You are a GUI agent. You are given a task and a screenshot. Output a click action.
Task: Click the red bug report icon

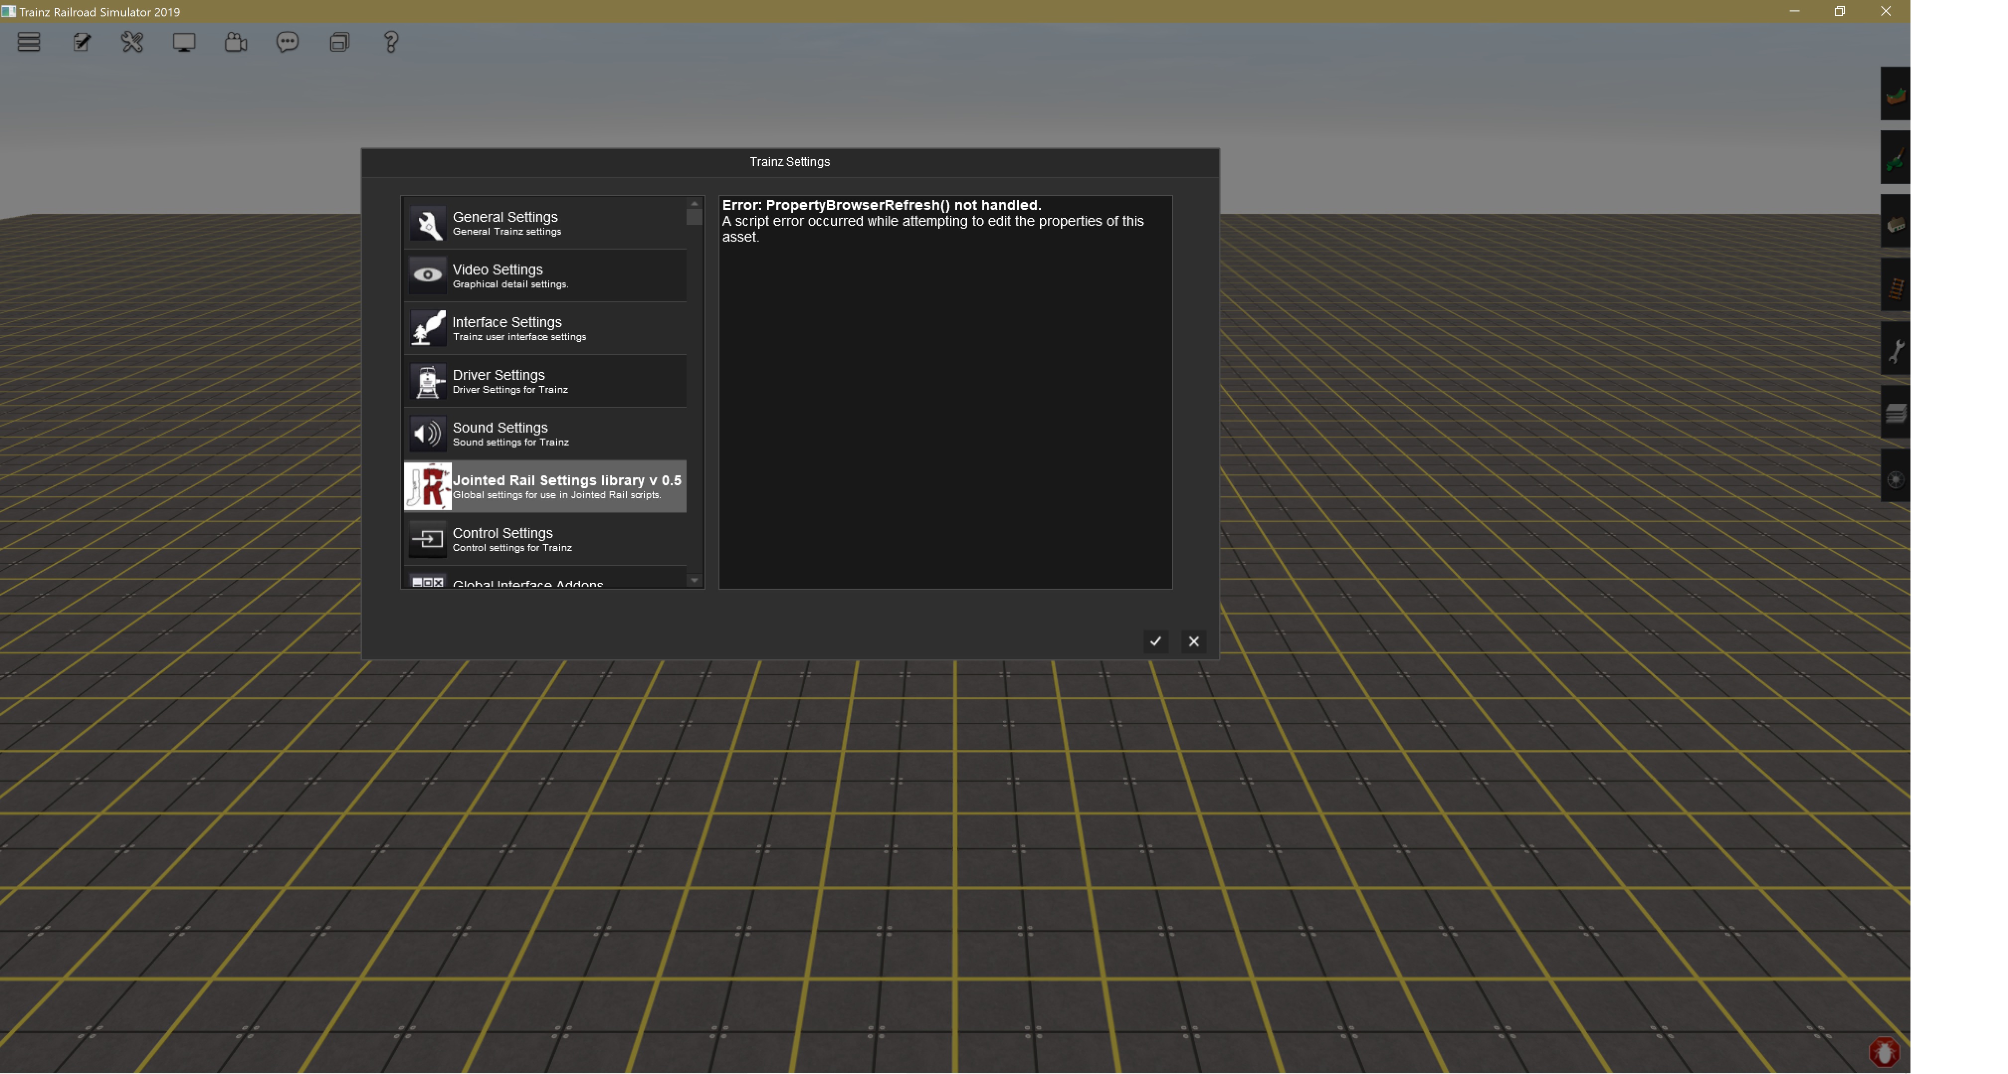[1884, 1053]
